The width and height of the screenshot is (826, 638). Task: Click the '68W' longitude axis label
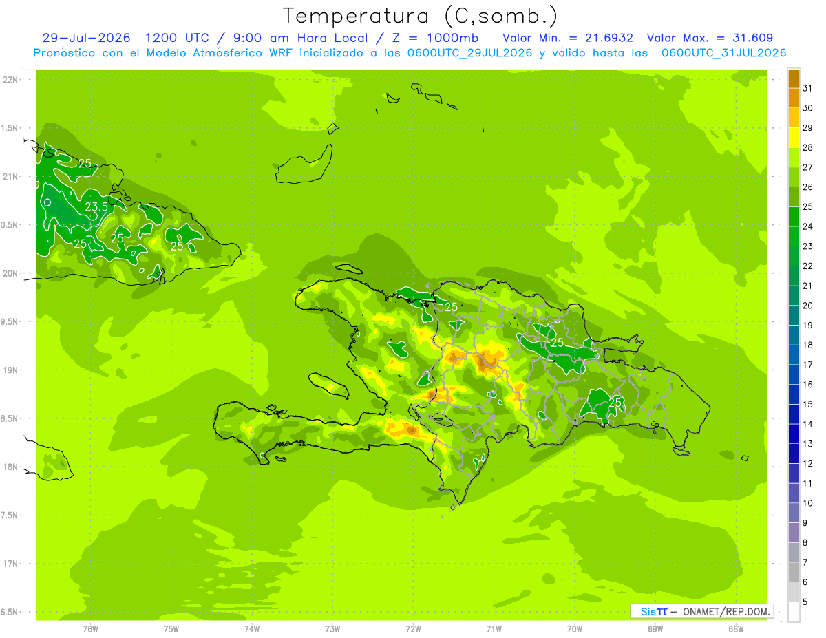click(735, 629)
